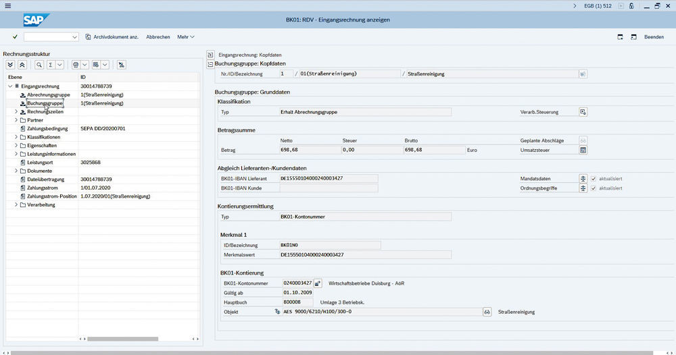Click the Mandatsdaten icon button
The image size is (676, 355).
pyautogui.click(x=583, y=179)
